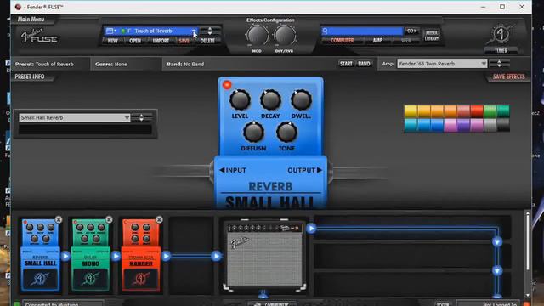Switch search source to Web
The height and width of the screenshot is (306, 544).
(x=406, y=41)
